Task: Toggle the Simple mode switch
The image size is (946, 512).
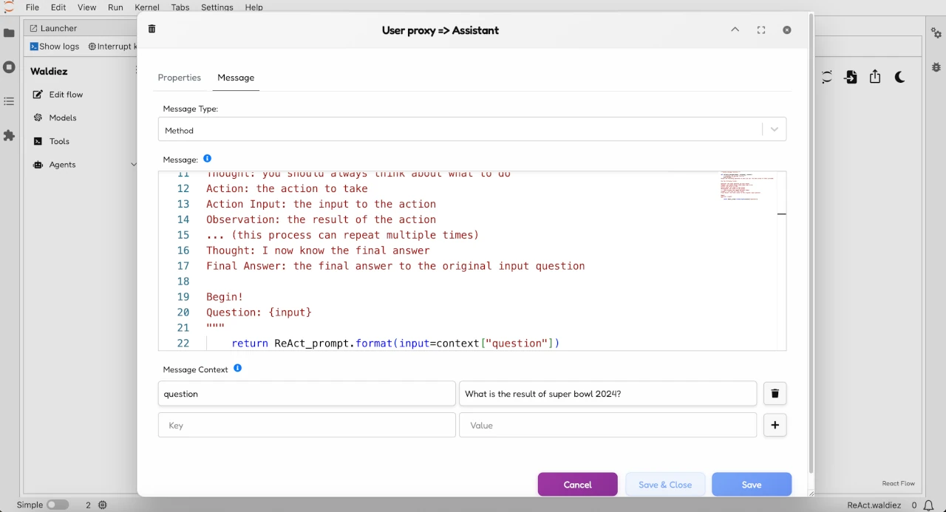Action: (57, 505)
